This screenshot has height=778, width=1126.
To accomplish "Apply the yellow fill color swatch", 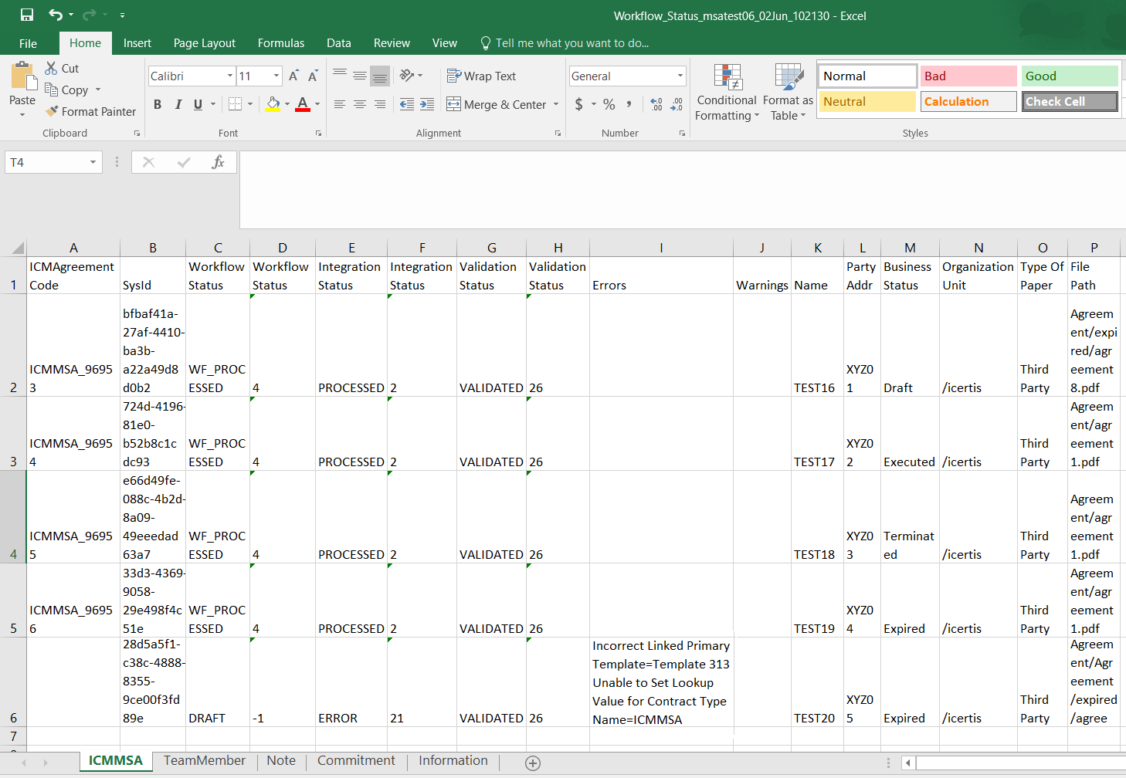I will 273,104.
